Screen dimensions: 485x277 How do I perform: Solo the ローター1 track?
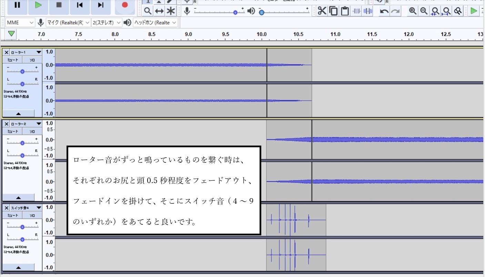coord(32,60)
